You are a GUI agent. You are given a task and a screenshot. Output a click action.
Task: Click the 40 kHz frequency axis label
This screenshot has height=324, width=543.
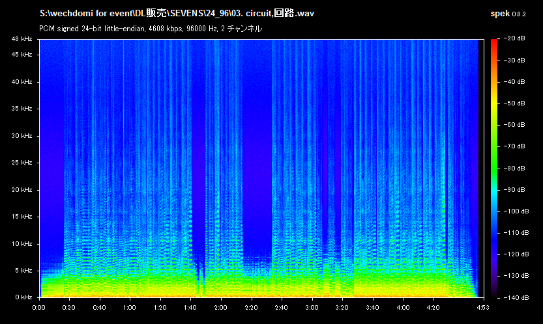pos(22,81)
